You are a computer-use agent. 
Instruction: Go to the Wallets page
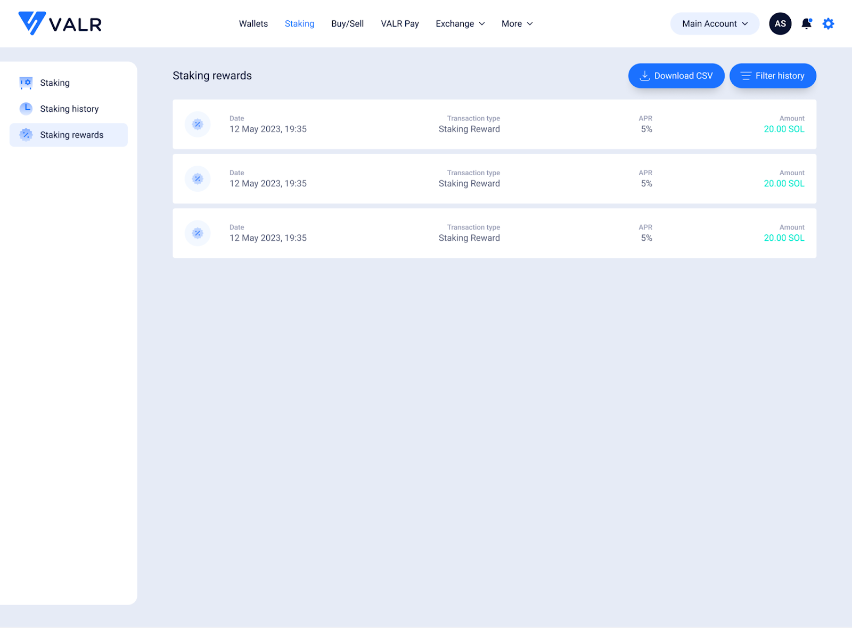253,23
